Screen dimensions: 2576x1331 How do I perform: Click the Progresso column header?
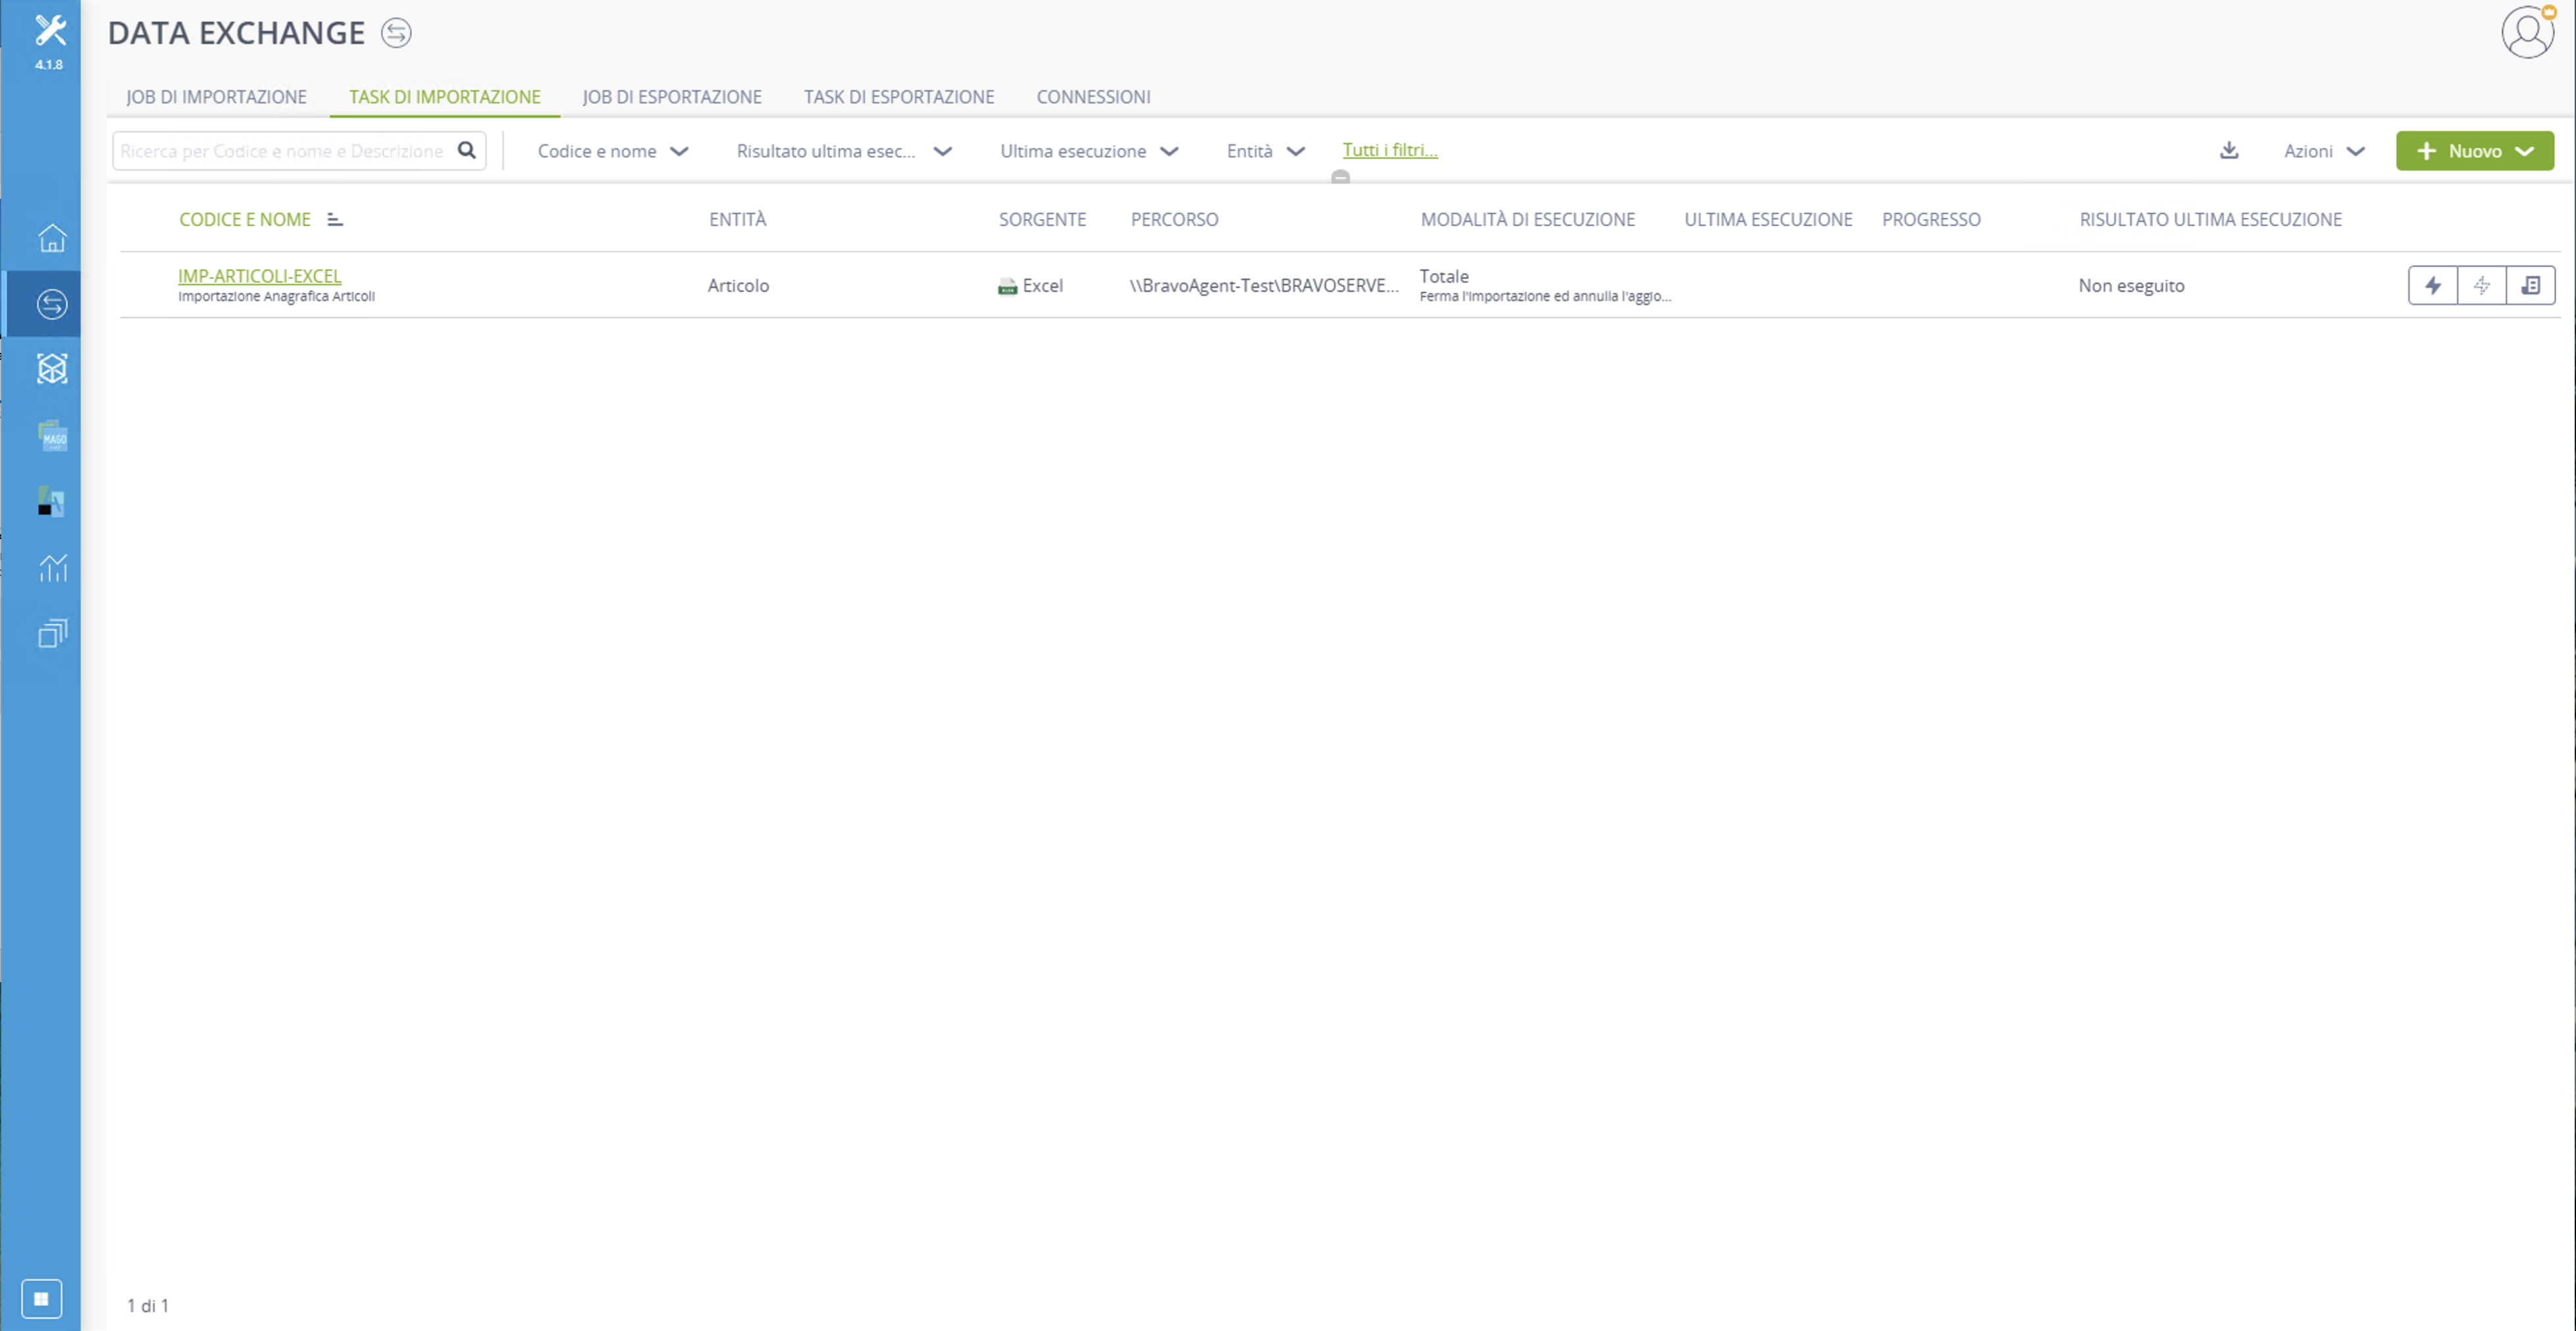[x=1931, y=219]
